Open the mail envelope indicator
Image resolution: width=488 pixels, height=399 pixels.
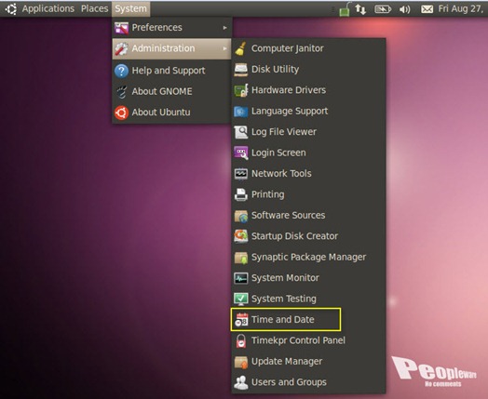click(427, 9)
